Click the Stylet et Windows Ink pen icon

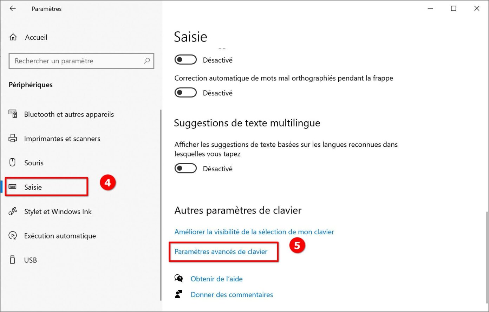pyautogui.click(x=13, y=211)
